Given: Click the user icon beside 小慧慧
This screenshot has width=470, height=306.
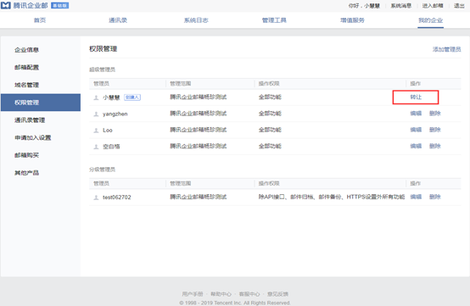Looking at the screenshot, I should pos(96,97).
